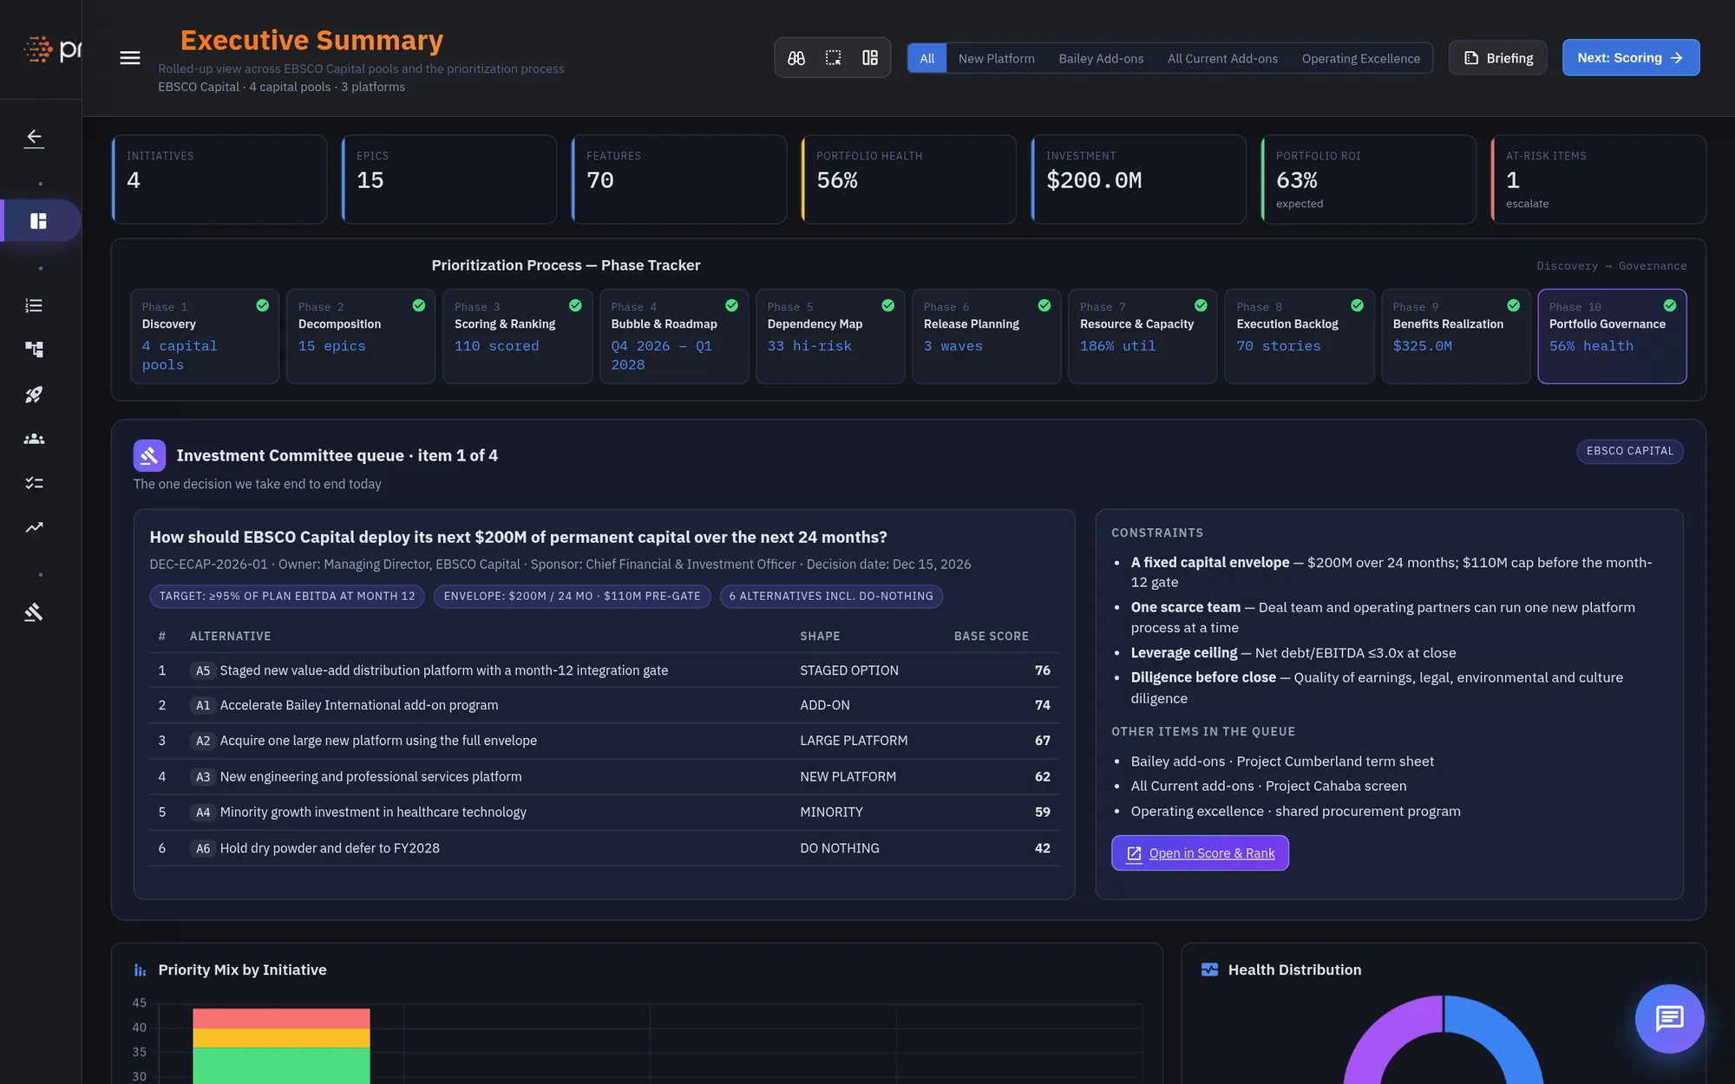Open the trend line sidebar icon
Viewport: 1735px width, 1084px height.
point(34,527)
